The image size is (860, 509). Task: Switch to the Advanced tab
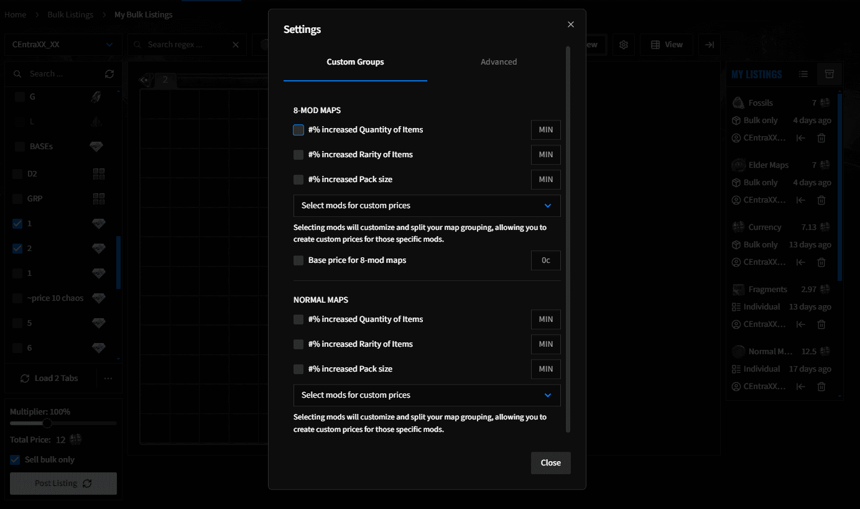499,62
